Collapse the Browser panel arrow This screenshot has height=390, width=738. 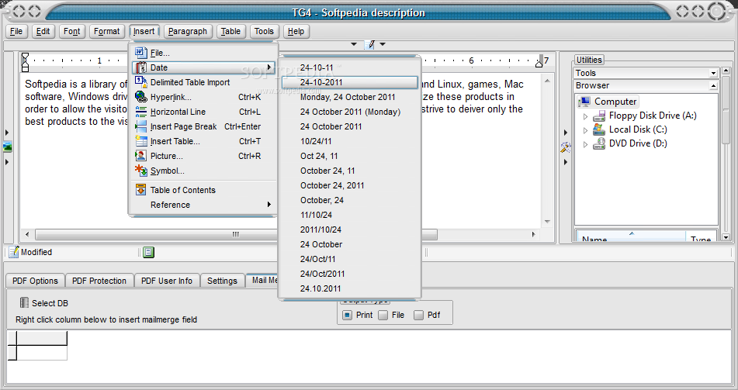pos(713,85)
